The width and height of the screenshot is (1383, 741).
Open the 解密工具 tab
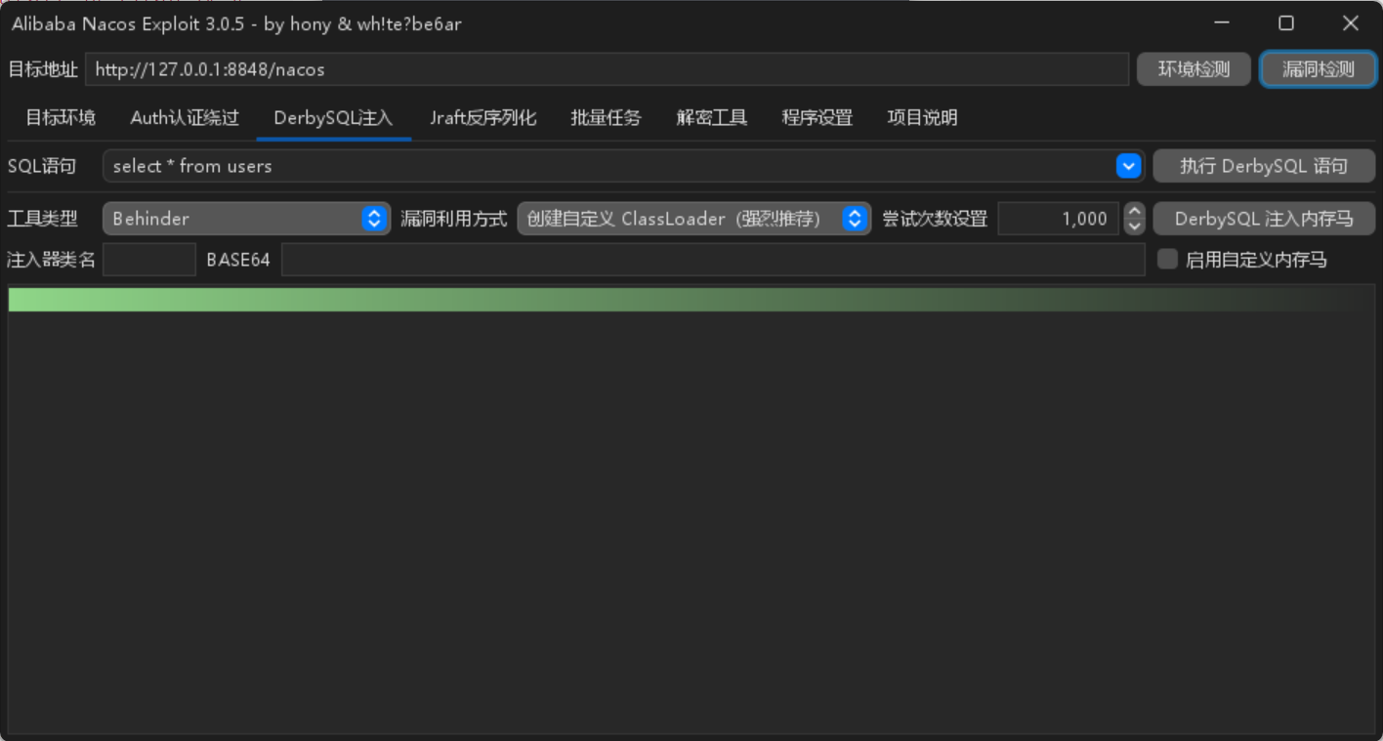712,118
